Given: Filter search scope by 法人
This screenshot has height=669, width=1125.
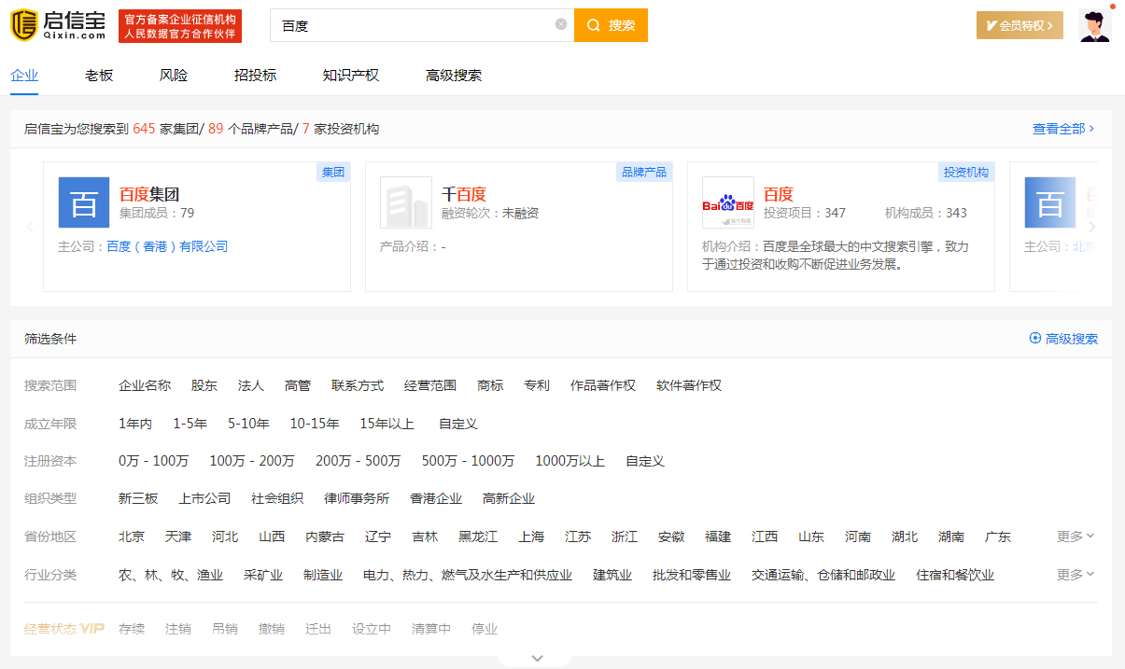Looking at the screenshot, I should click(251, 385).
